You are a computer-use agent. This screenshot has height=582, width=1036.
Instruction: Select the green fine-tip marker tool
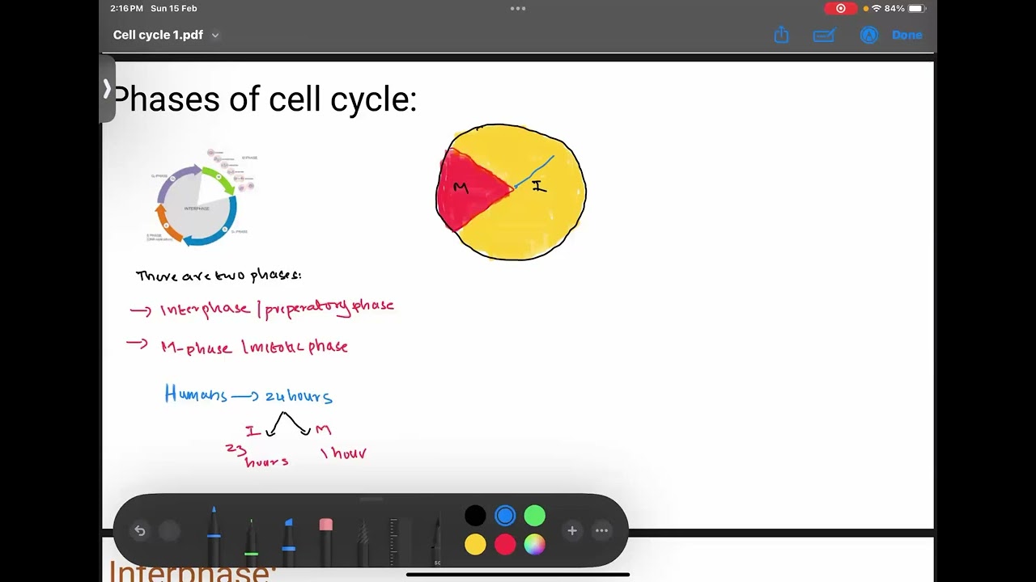point(251,540)
